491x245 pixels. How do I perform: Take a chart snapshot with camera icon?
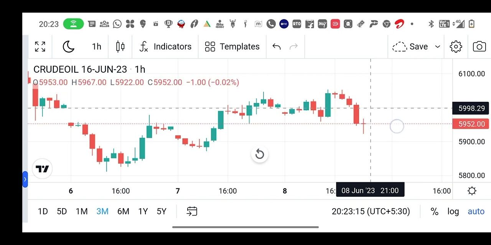click(x=479, y=47)
